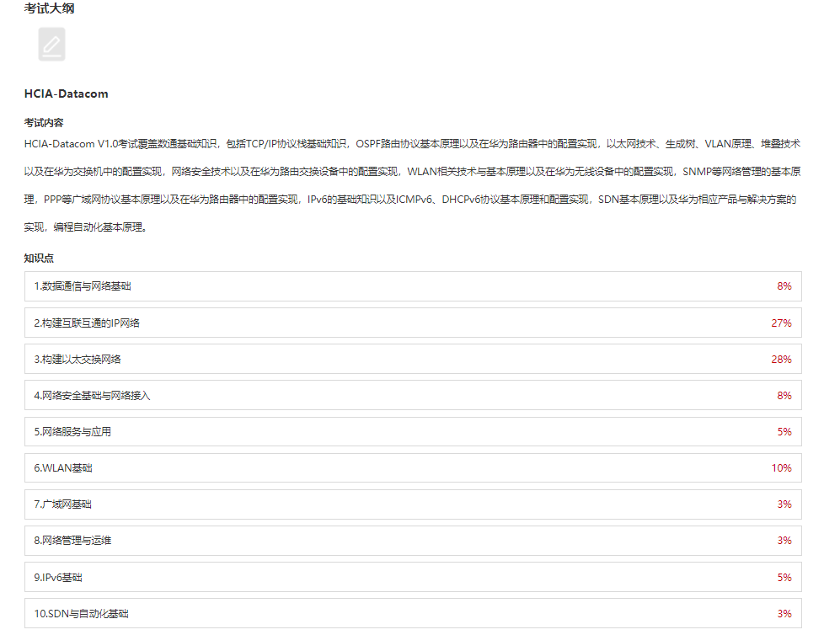Click the 知识点 subheading

pos(39,258)
